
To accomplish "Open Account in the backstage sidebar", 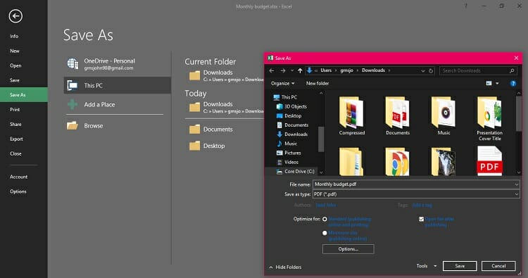I will click(18, 177).
